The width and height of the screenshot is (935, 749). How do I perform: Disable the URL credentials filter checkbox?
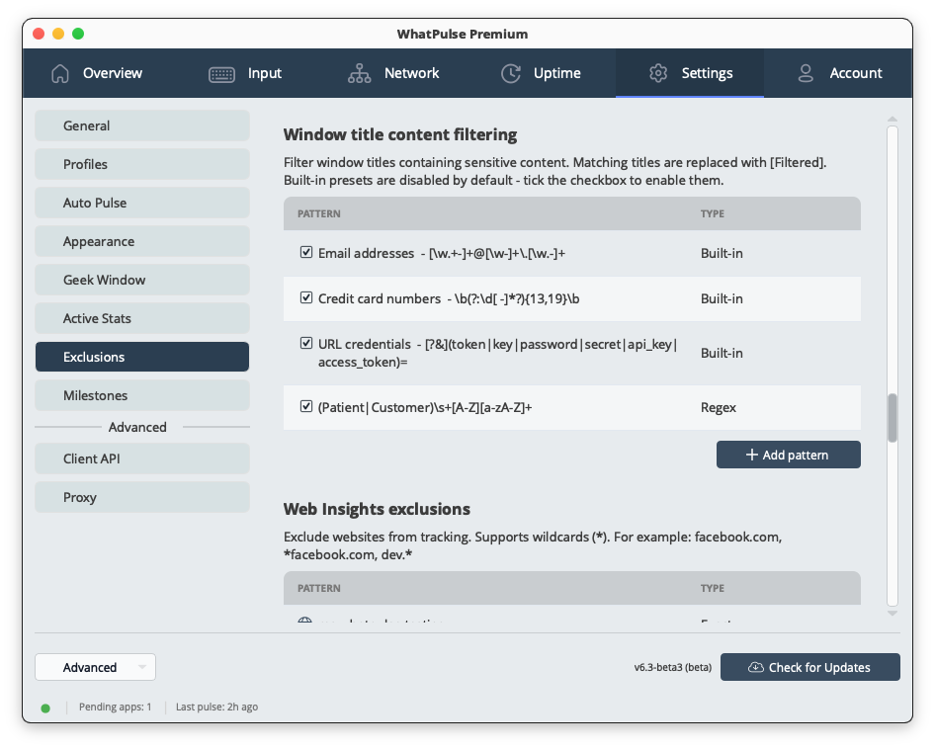pyautogui.click(x=306, y=343)
